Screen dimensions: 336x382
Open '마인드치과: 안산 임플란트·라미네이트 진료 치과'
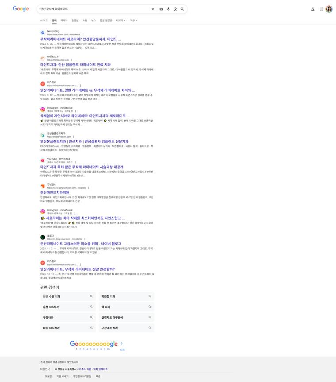(76, 65)
